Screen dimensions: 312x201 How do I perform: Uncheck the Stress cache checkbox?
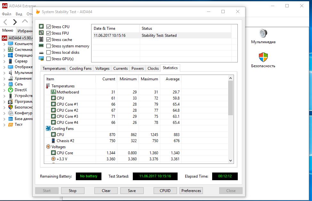pyautogui.click(x=48, y=39)
